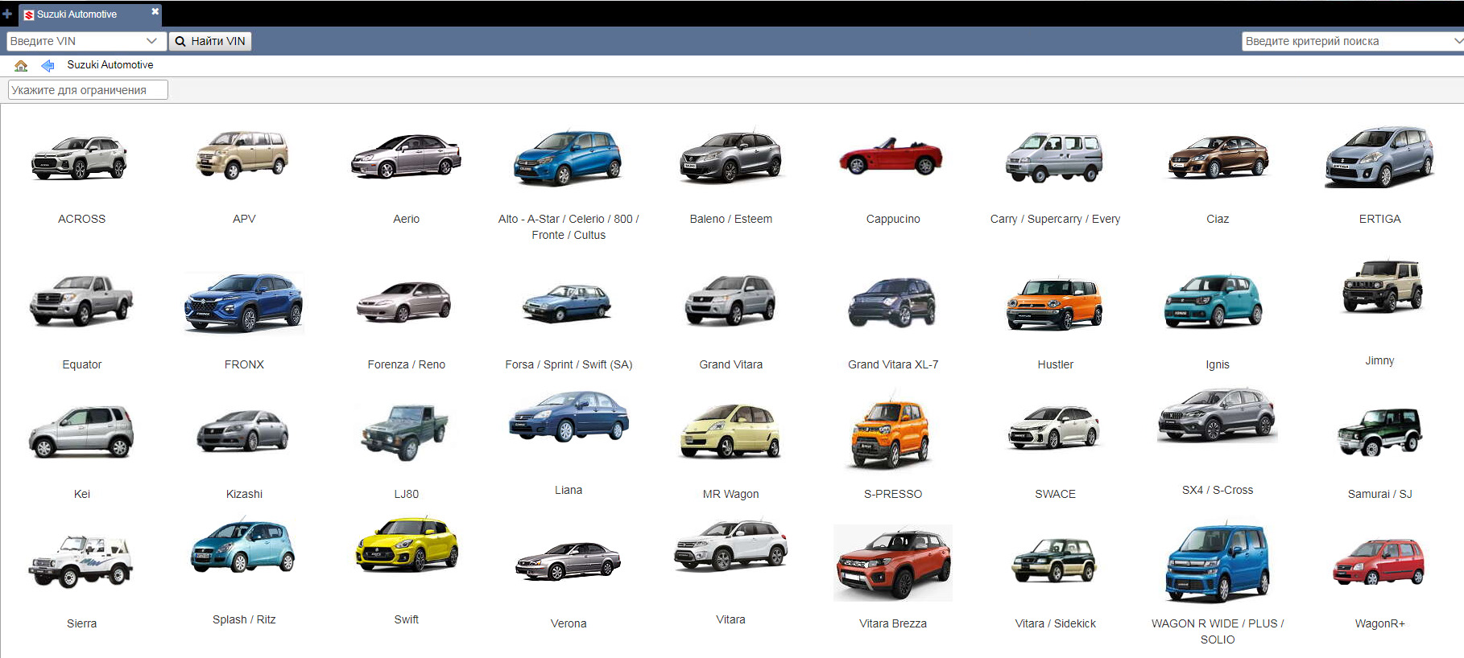Expand the search criteria dropdown arrow
This screenshot has height=658, width=1464.
tap(1457, 41)
